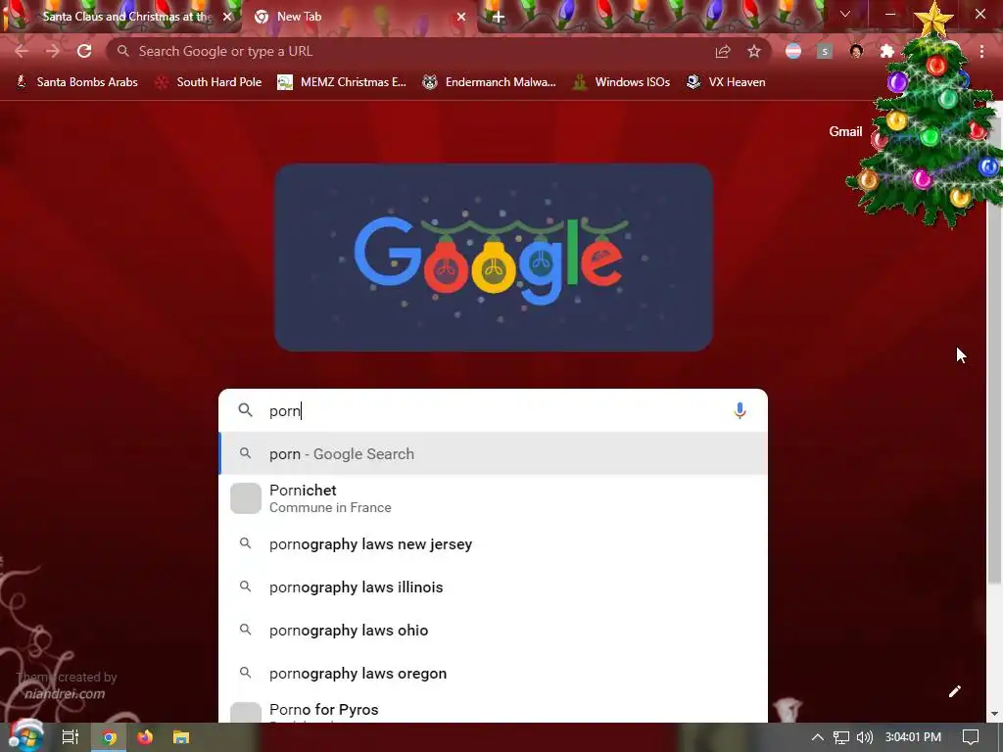Click the taskbar clock showing 3:04:01 PM

tap(913, 737)
